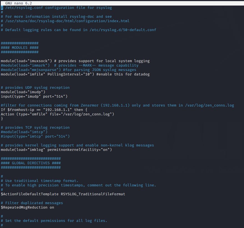This screenshot has width=244, height=228.
Task: Click the GLOBAL DIRECTIVES section header
Action: 31,163
